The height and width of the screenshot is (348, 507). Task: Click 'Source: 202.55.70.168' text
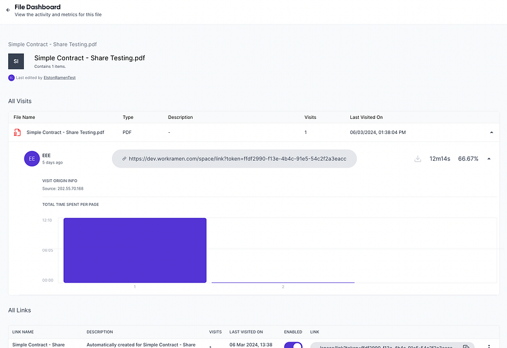click(x=63, y=188)
